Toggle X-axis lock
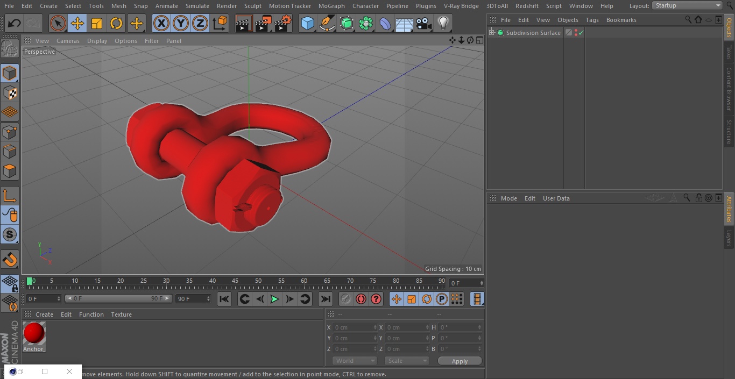 pos(161,23)
